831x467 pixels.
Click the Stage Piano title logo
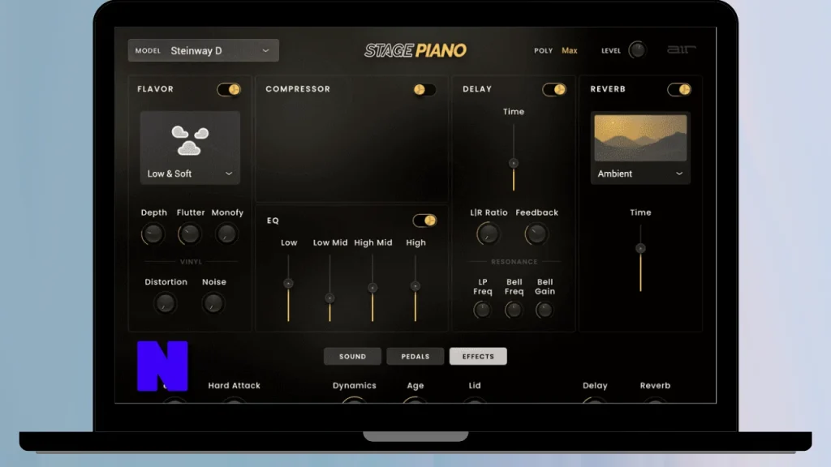pos(415,50)
